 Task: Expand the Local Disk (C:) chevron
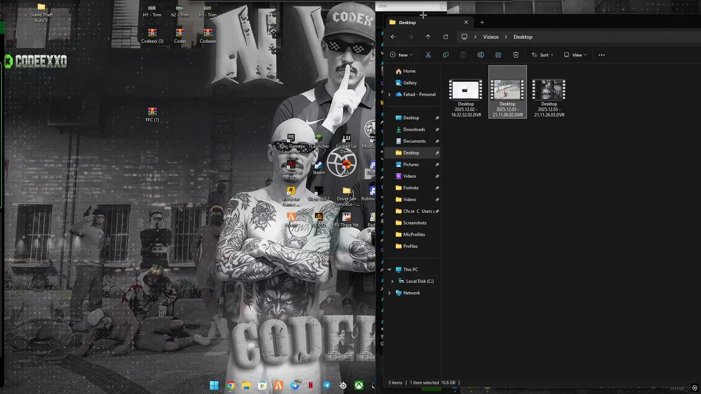[392, 281]
